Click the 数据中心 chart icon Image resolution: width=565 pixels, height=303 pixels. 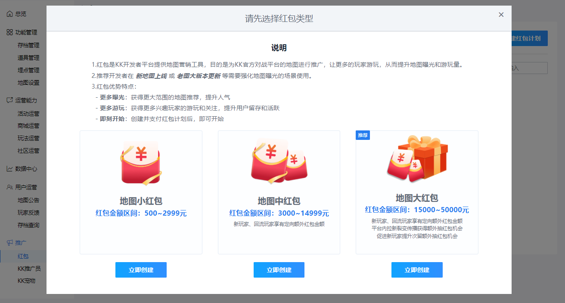[9, 169]
